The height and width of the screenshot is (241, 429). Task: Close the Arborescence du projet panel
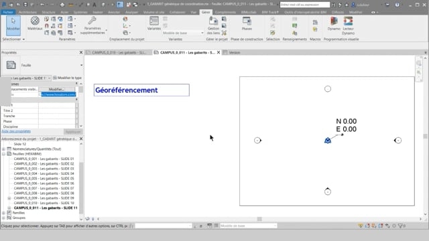pyautogui.click(x=81, y=139)
